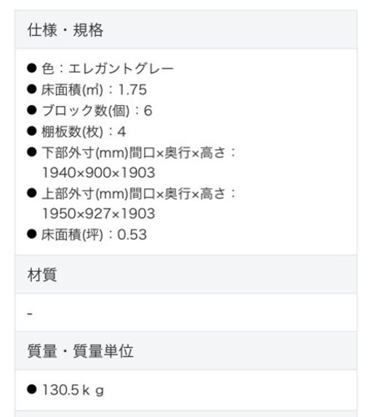Click the bullet beside 床面積(㎡) entry

click(32, 89)
